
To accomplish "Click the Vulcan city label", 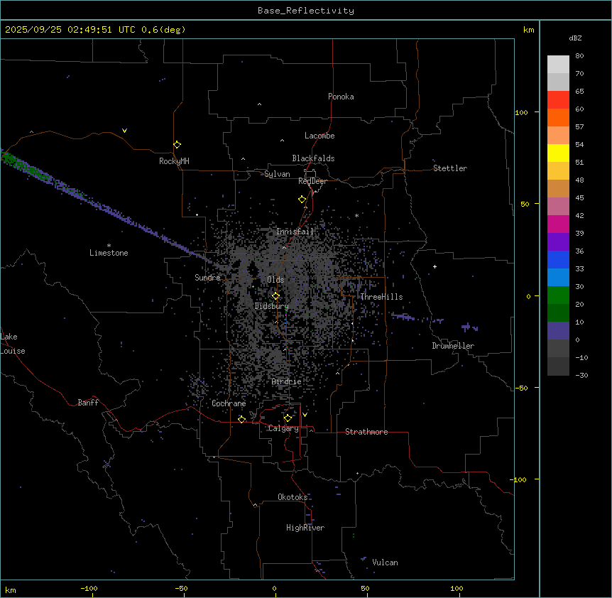I will (385, 562).
